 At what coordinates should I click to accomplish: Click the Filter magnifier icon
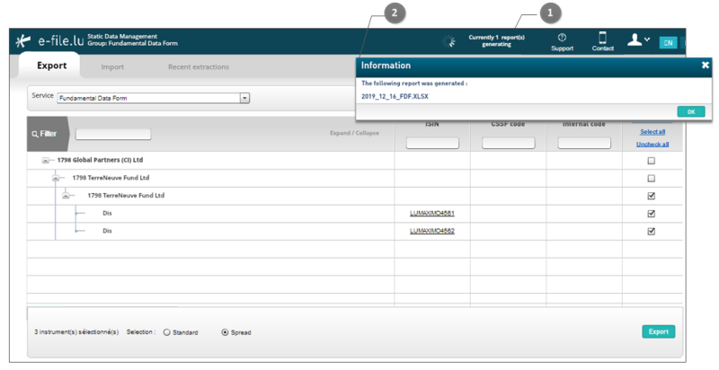35,134
